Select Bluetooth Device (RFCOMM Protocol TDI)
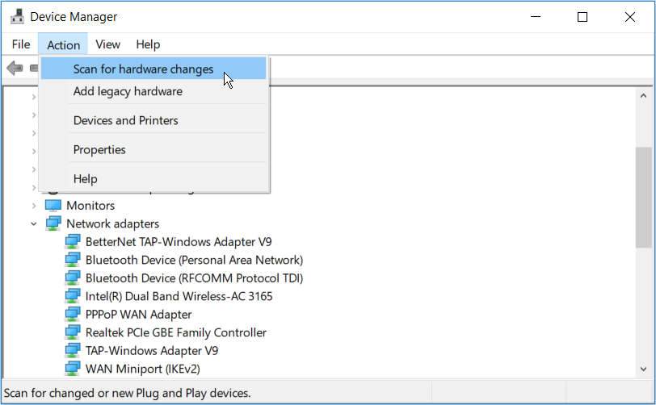The width and height of the screenshot is (656, 405). click(x=194, y=278)
